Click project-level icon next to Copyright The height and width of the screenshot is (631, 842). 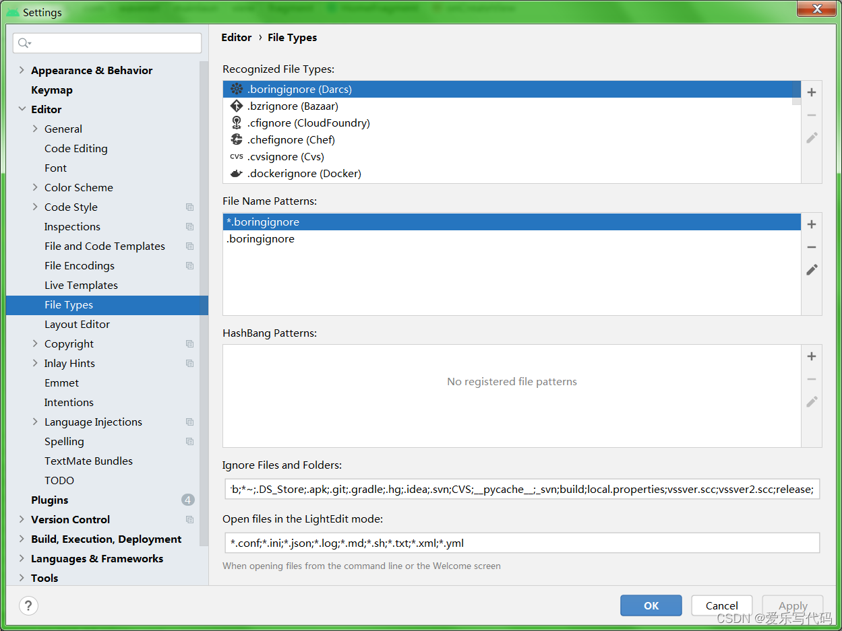[189, 344]
